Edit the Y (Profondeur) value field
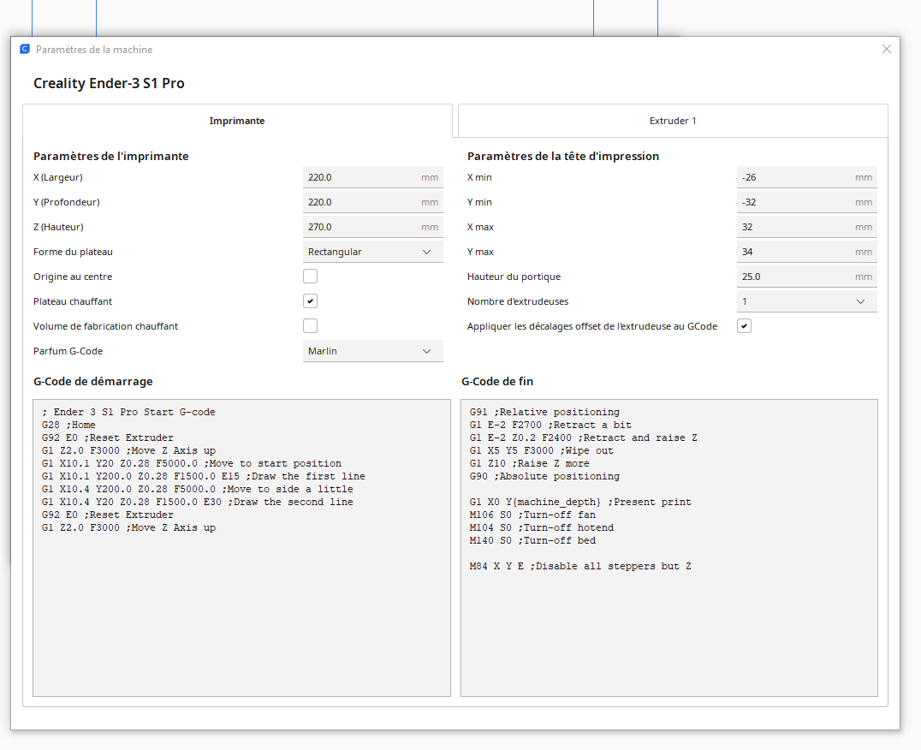The height and width of the screenshot is (750, 921). click(361, 202)
